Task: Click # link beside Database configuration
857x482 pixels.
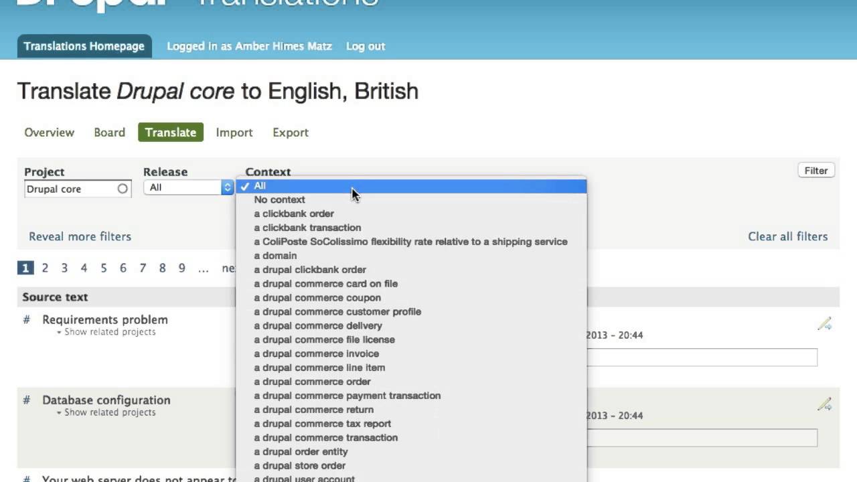Action: (27, 400)
